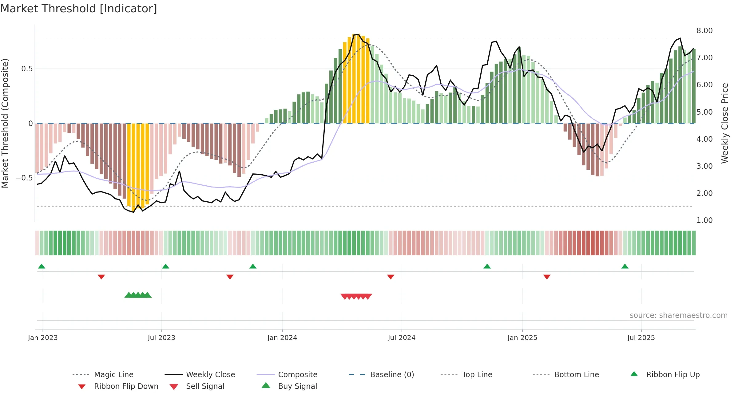This screenshot has height=415, width=738.
Task: Toggle the Sell Signal legend entry
Action: click(197, 386)
